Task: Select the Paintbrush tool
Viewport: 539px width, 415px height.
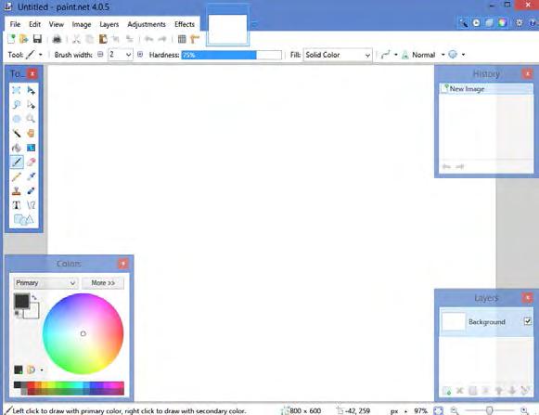Action: click(17, 162)
